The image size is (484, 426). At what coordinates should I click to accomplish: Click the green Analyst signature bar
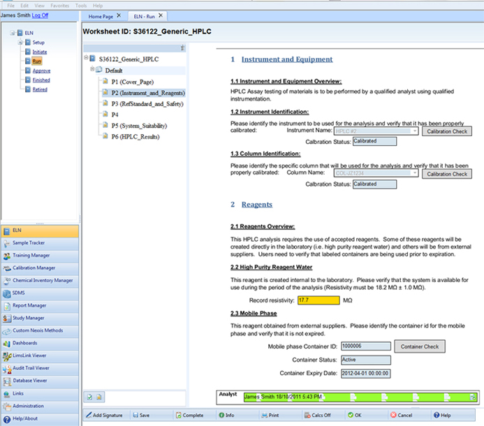[360, 397]
